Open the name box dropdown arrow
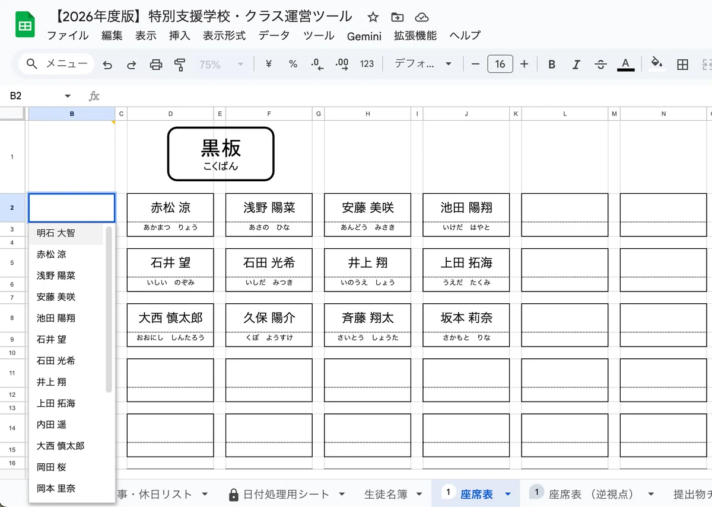Screen dimensions: 712x507 point(68,96)
